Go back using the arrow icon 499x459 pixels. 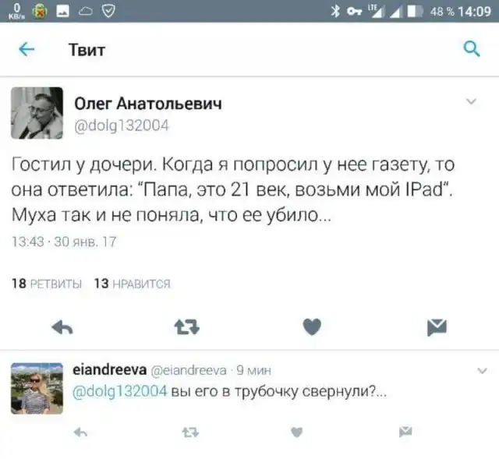pos(27,50)
